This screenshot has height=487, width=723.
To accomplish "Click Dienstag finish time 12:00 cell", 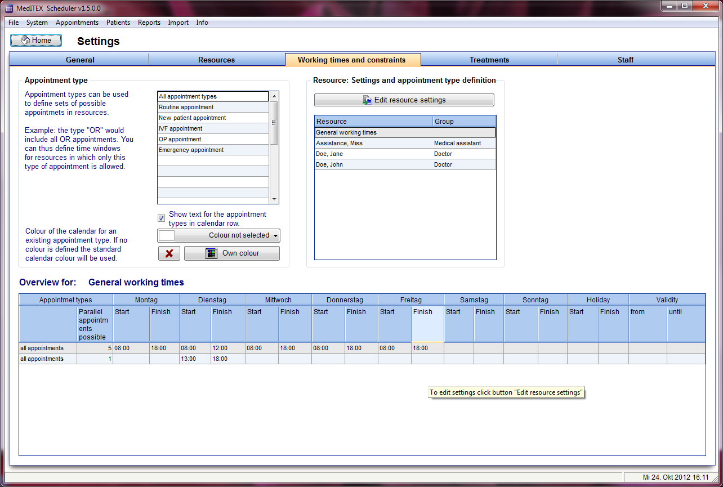I will coord(228,348).
